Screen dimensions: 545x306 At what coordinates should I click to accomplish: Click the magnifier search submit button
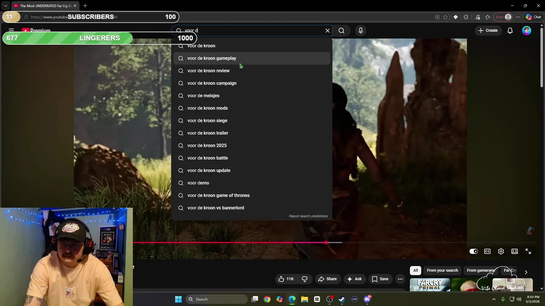[x=341, y=31]
